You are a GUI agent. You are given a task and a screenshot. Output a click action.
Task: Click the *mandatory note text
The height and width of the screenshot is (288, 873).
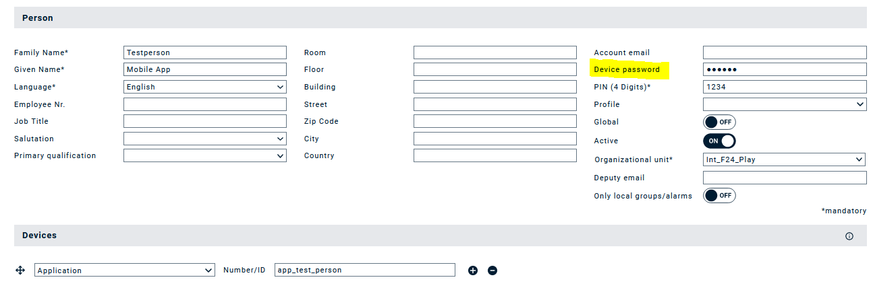click(844, 211)
